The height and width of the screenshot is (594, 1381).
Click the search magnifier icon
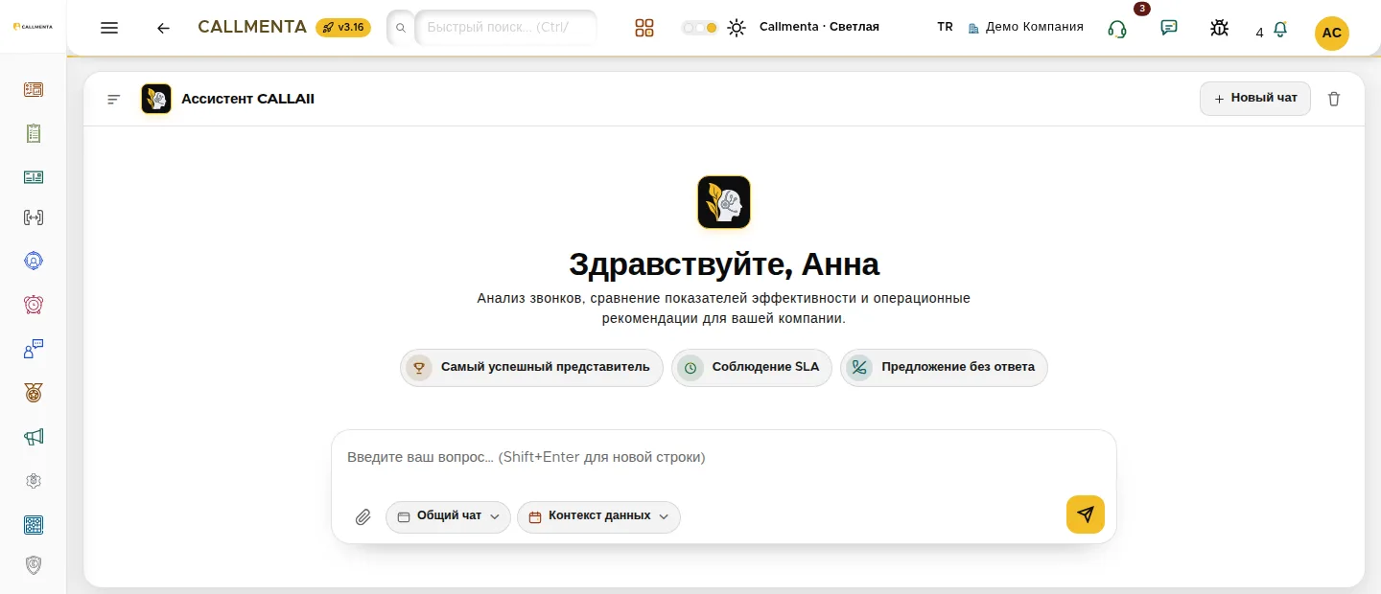click(401, 28)
